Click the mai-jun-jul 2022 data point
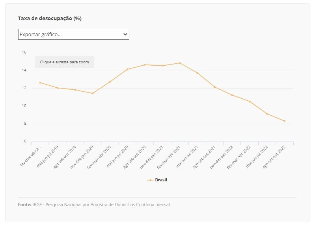Viewport: 315px width, 225px height. [267, 114]
